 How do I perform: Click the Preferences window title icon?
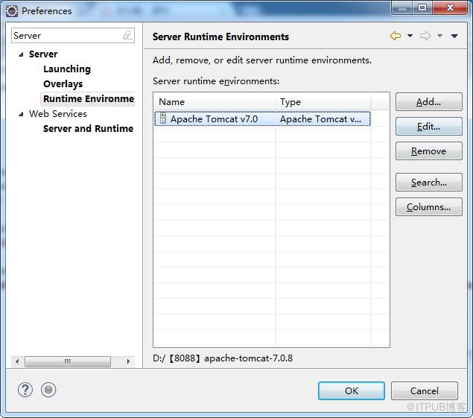pyautogui.click(x=12, y=11)
